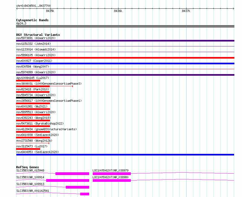Click the 8436k ruler tick label
Image resolution: width=242 pixels, height=197 pixels.
point(118,11)
